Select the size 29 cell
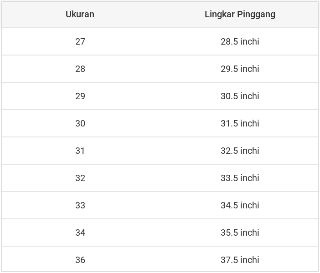This screenshot has width=320, height=273. click(80, 96)
